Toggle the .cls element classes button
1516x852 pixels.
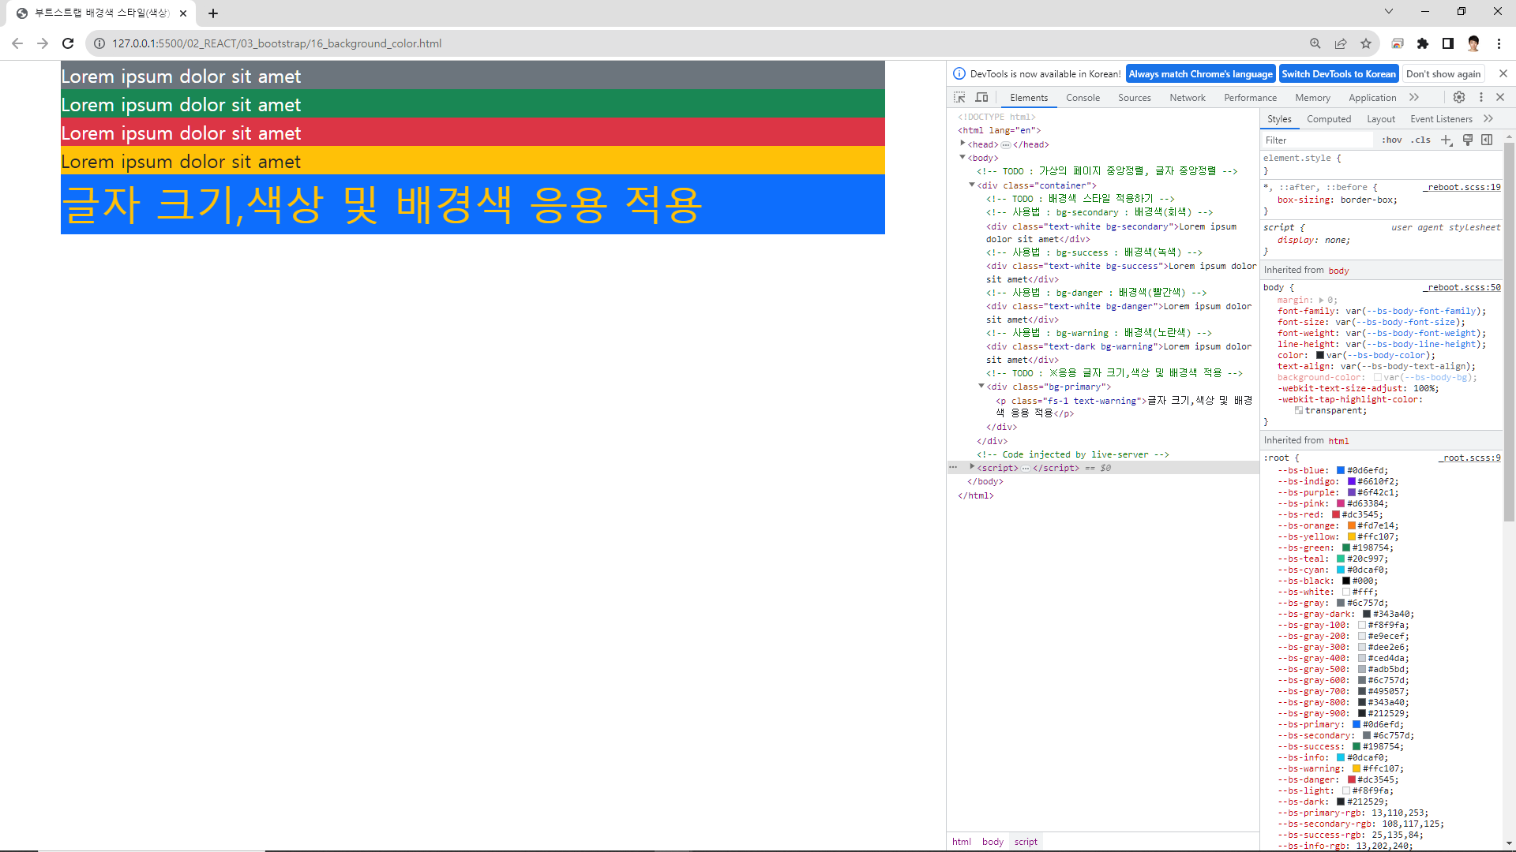pos(1421,140)
